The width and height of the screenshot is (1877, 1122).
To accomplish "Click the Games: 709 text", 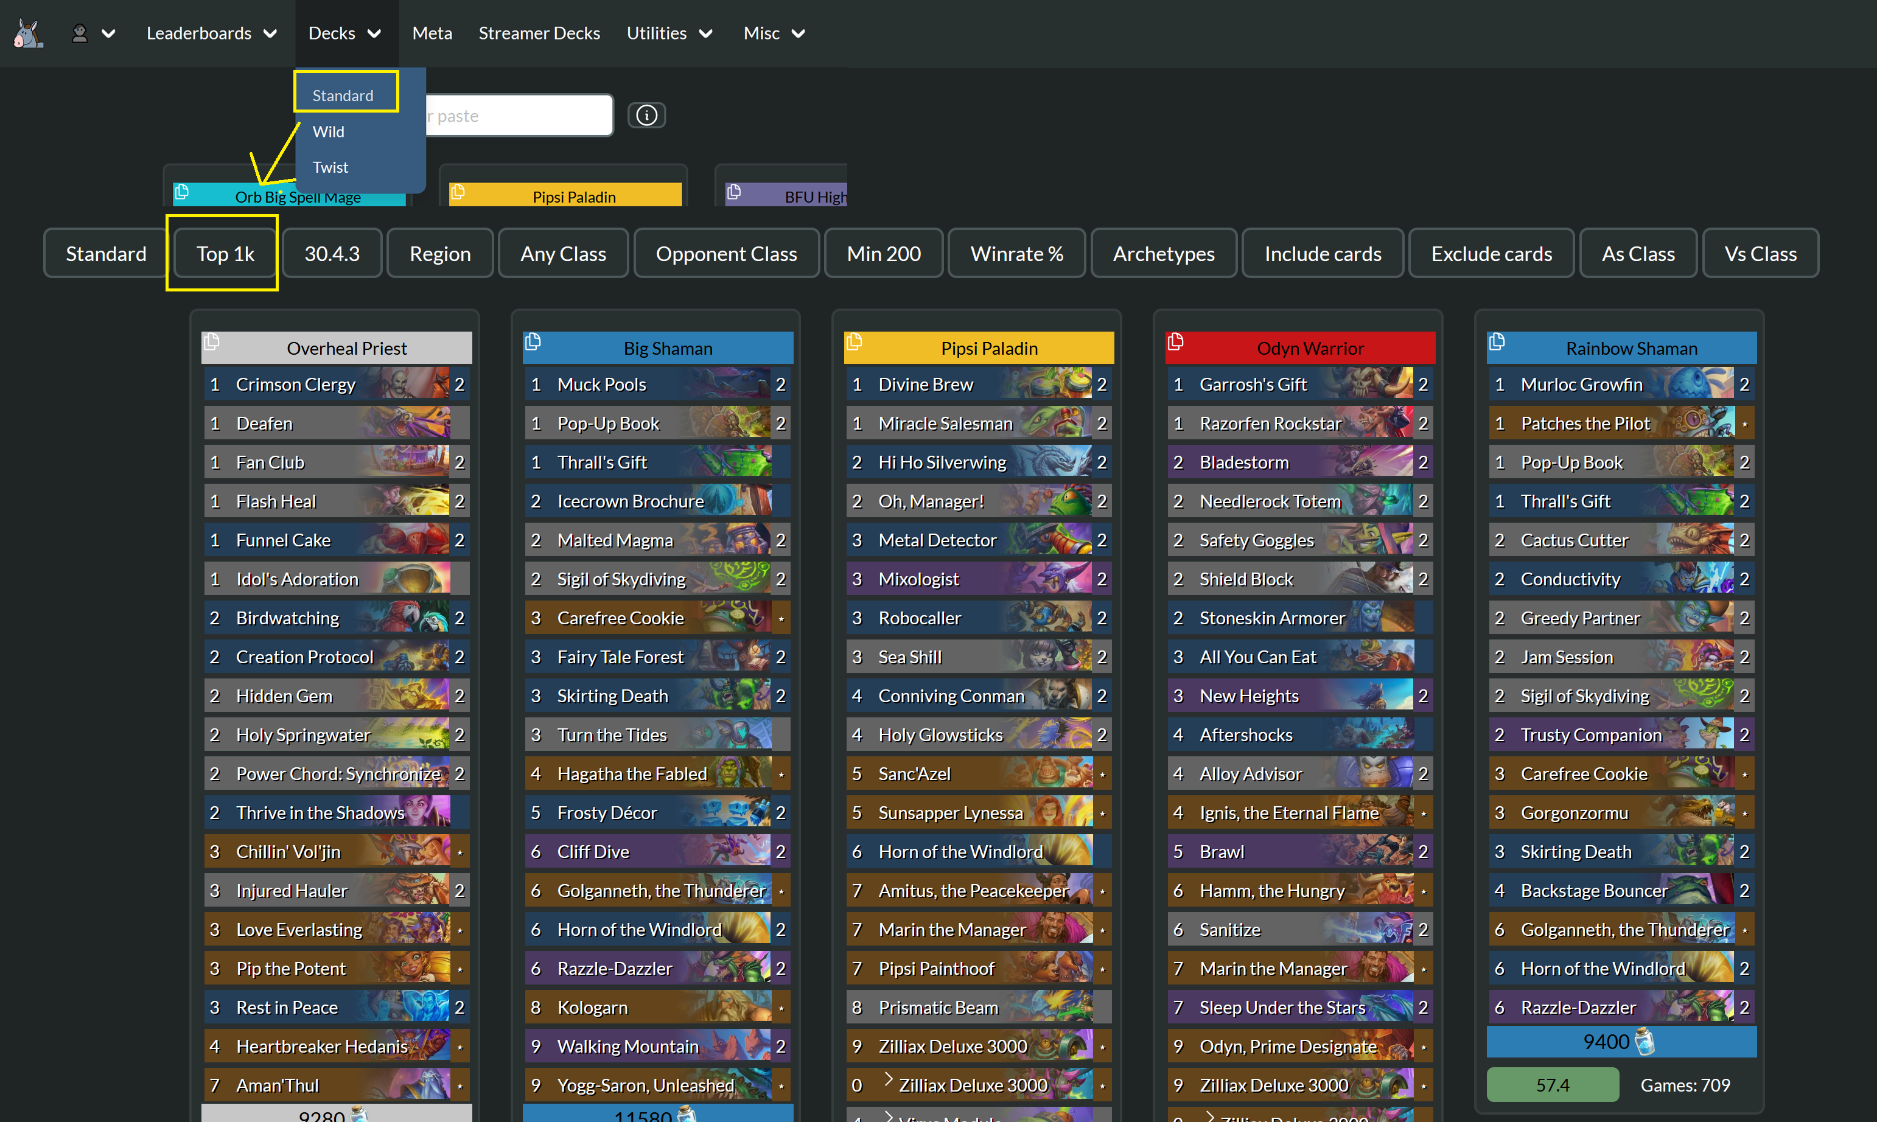I will pos(1685,1085).
